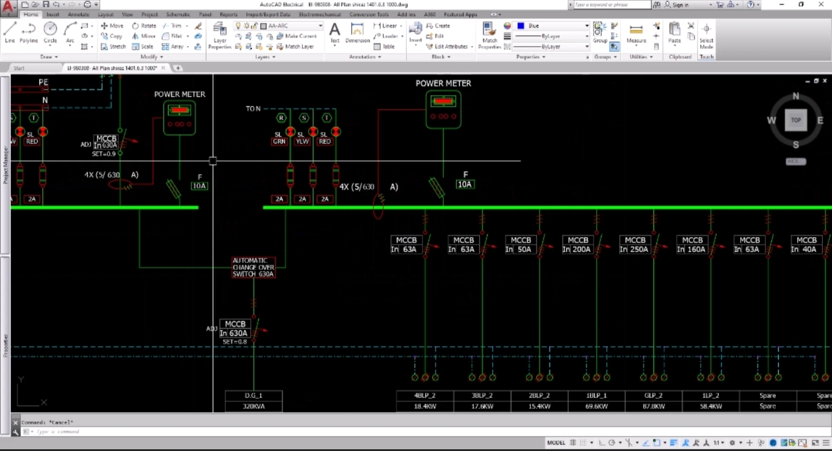
Task: Switch to the Schematic ribbon tab
Action: tap(178, 14)
